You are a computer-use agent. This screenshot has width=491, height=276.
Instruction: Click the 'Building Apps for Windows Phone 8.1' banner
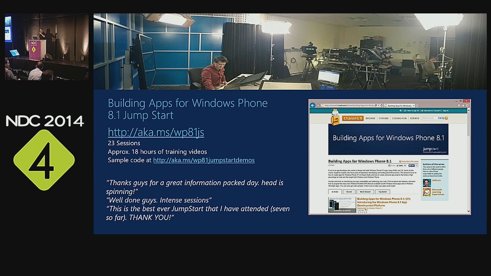pyautogui.click(x=388, y=139)
